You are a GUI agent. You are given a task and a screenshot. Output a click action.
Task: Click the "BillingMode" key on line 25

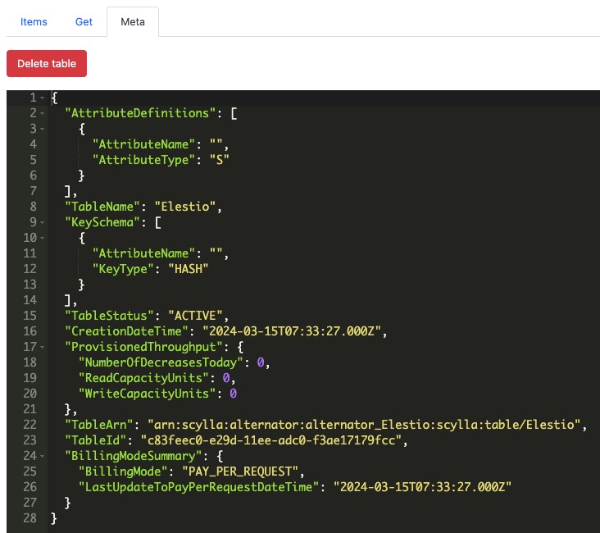click(123, 471)
